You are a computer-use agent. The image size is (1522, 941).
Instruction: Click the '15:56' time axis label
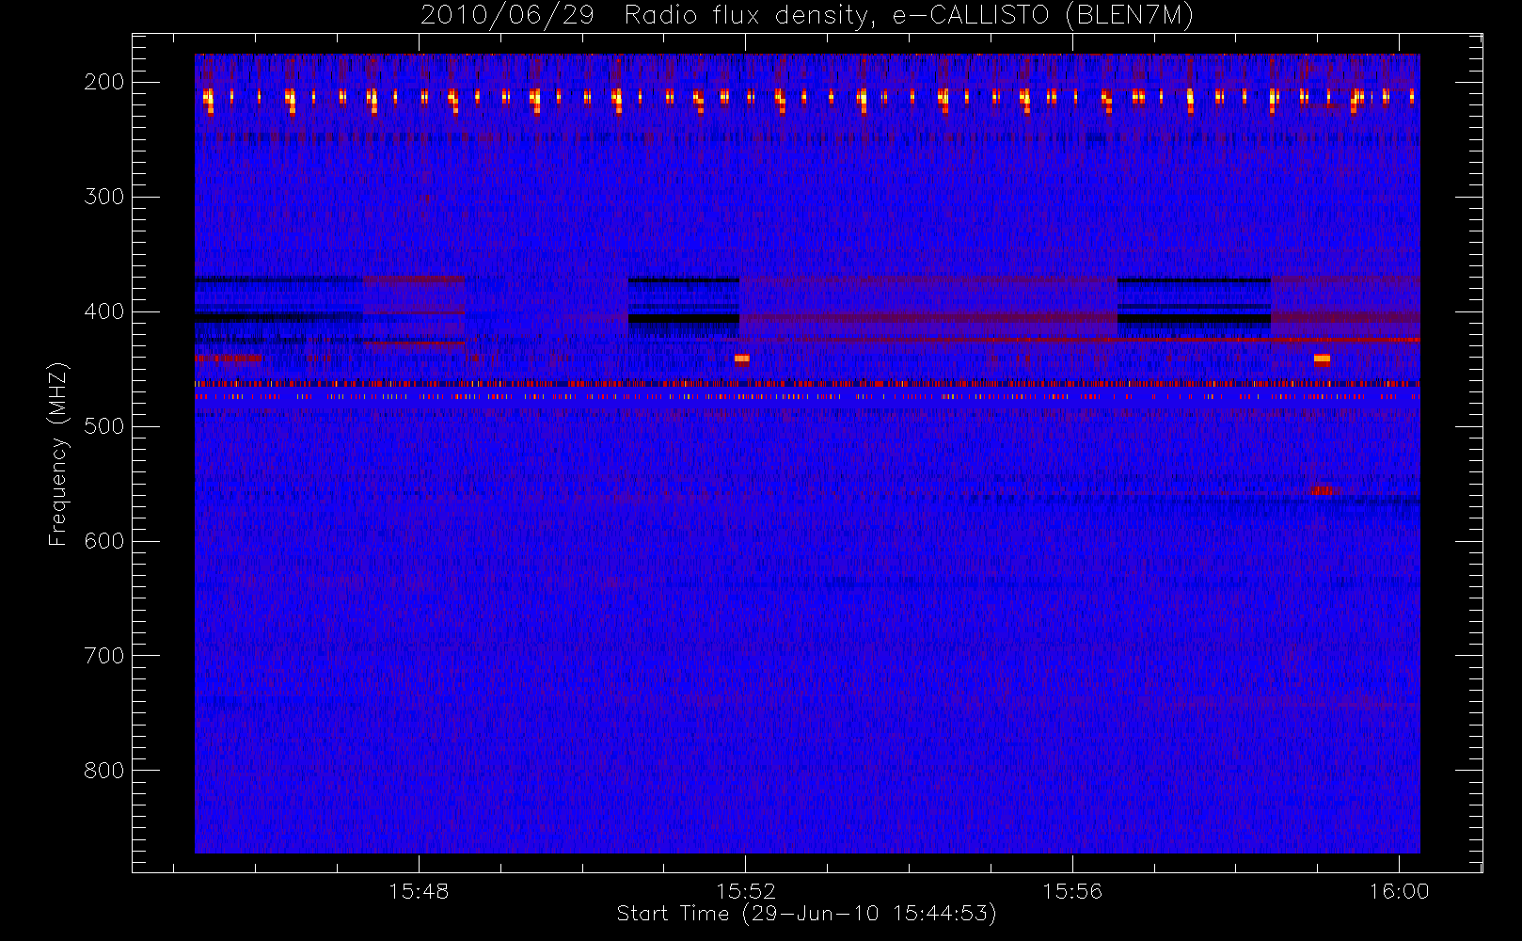coord(1072,891)
